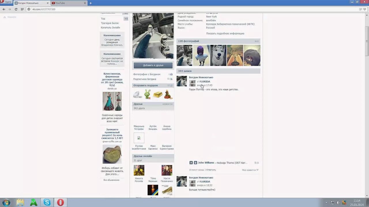This screenshot has height=207, width=369.
Task: Open a new browser tab
Action: pos(91,3)
